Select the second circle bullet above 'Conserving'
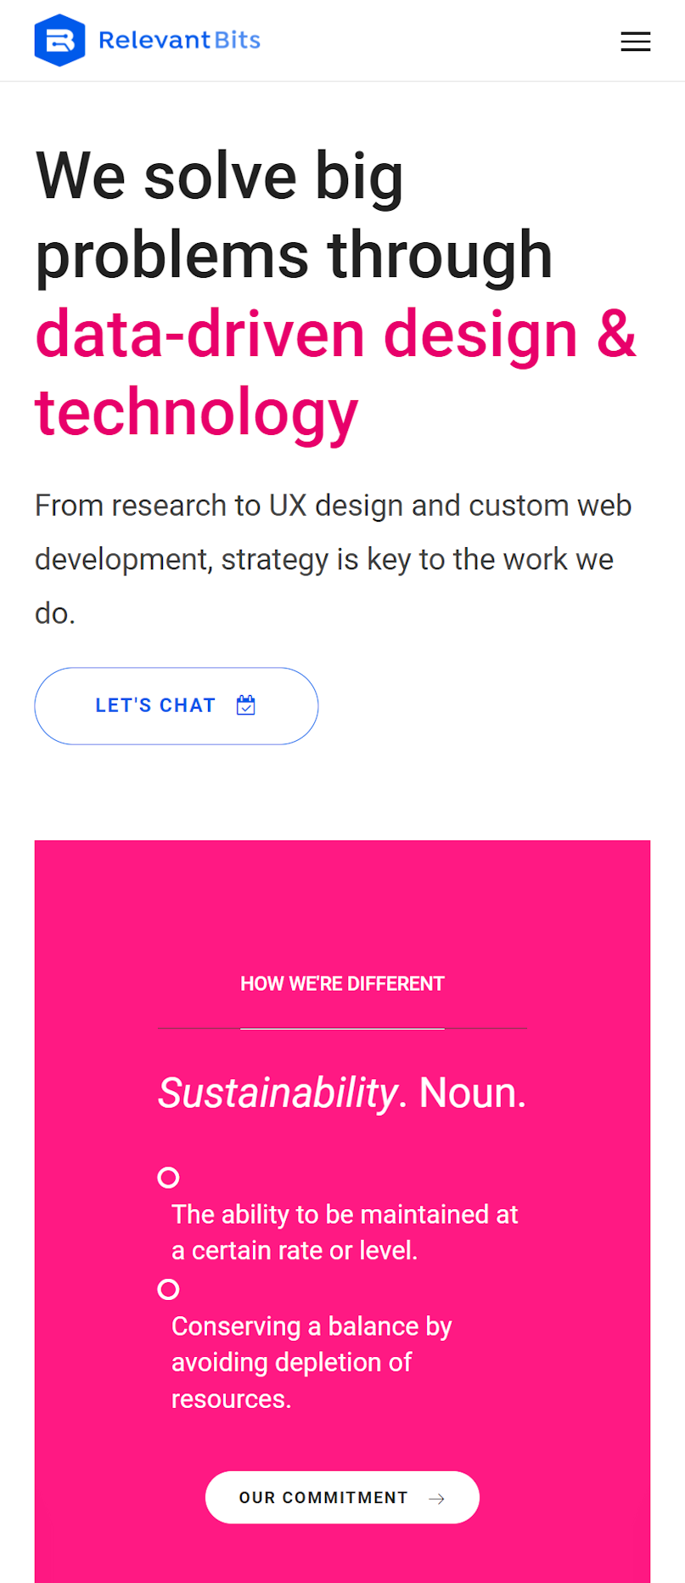This screenshot has width=685, height=1583. point(168,1289)
